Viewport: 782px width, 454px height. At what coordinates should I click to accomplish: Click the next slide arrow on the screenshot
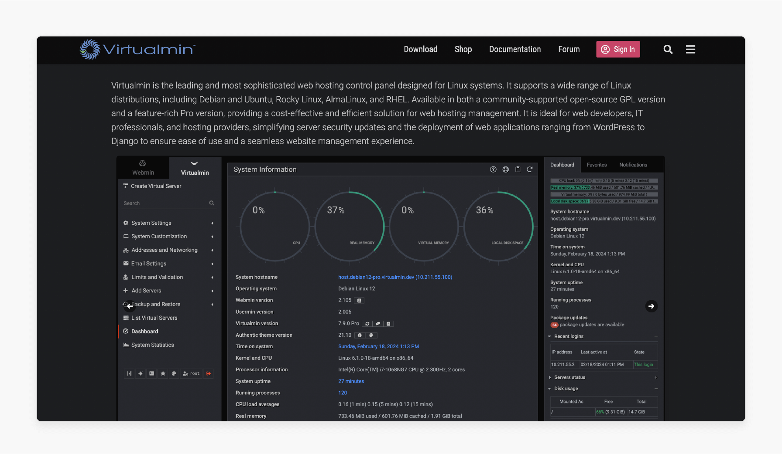point(651,306)
